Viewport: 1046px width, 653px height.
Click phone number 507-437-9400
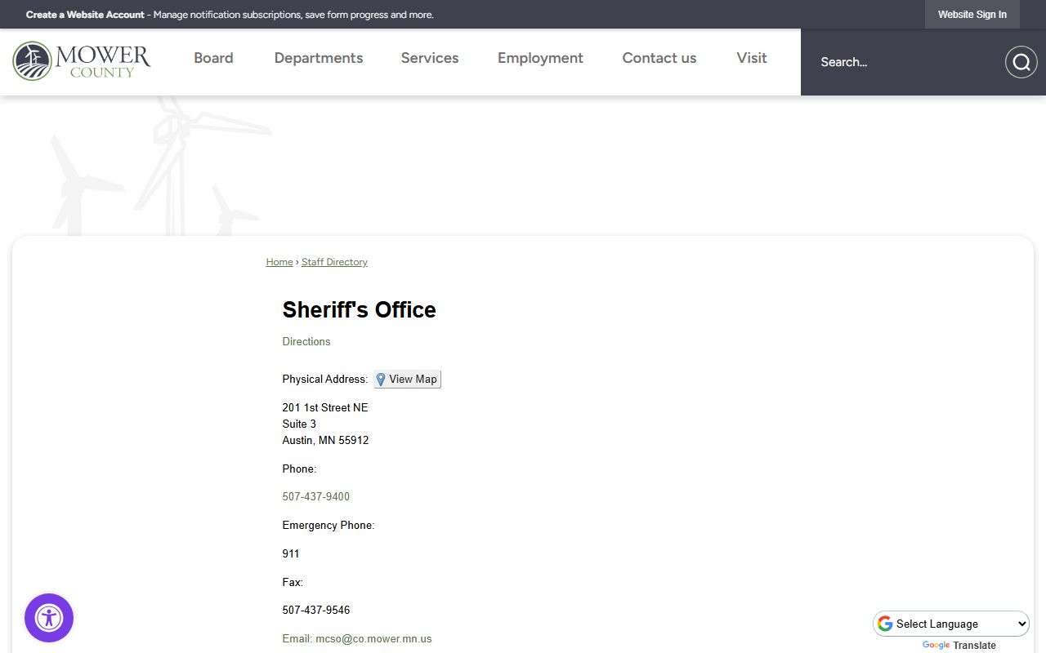click(x=316, y=496)
